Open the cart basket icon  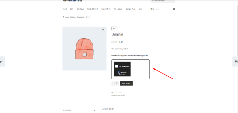pos(174,9)
